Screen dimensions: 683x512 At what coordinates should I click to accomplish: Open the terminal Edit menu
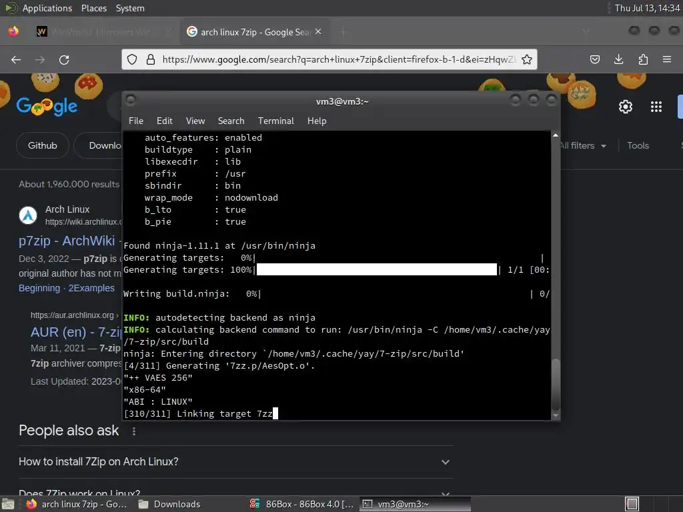(165, 121)
